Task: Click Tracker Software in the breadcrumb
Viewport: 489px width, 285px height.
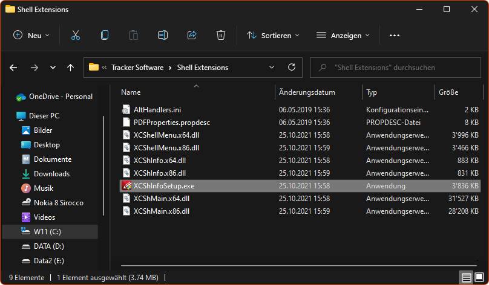Action: (137, 68)
